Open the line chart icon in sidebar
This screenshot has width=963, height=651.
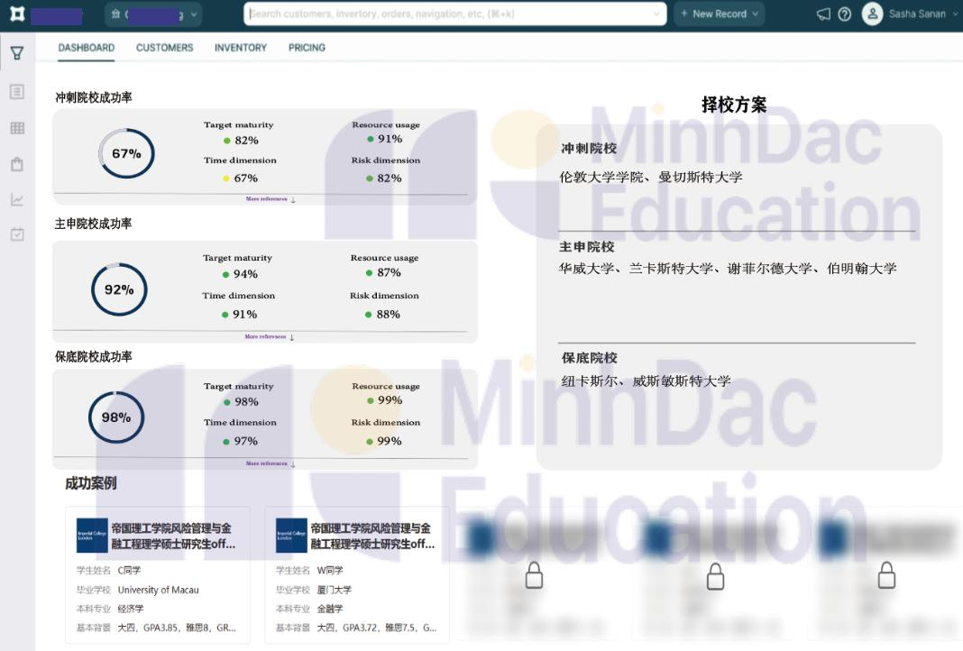(17, 199)
